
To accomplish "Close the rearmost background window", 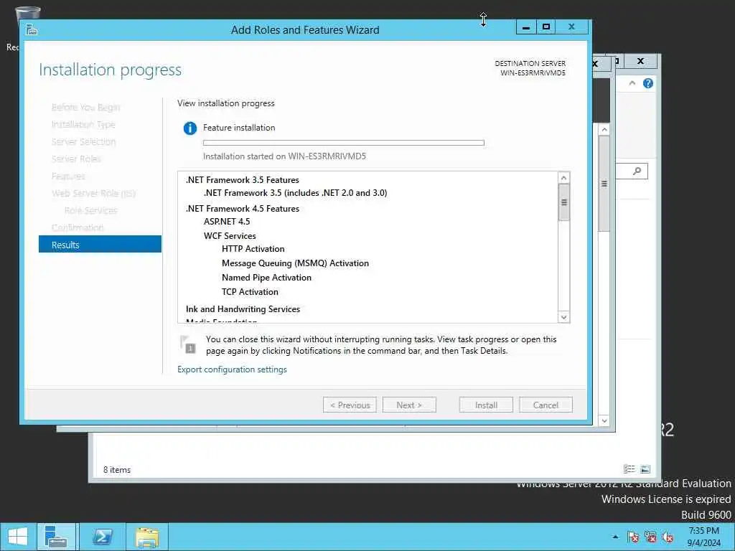I will 640,62.
